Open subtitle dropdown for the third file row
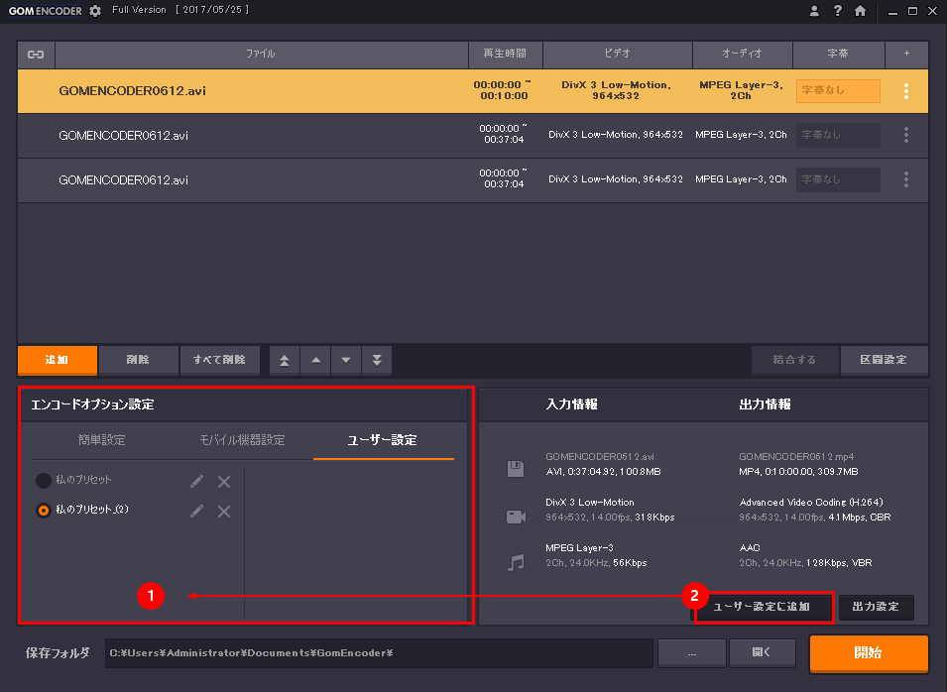The height and width of the screenshot is (692, 947). click(838, 179)
